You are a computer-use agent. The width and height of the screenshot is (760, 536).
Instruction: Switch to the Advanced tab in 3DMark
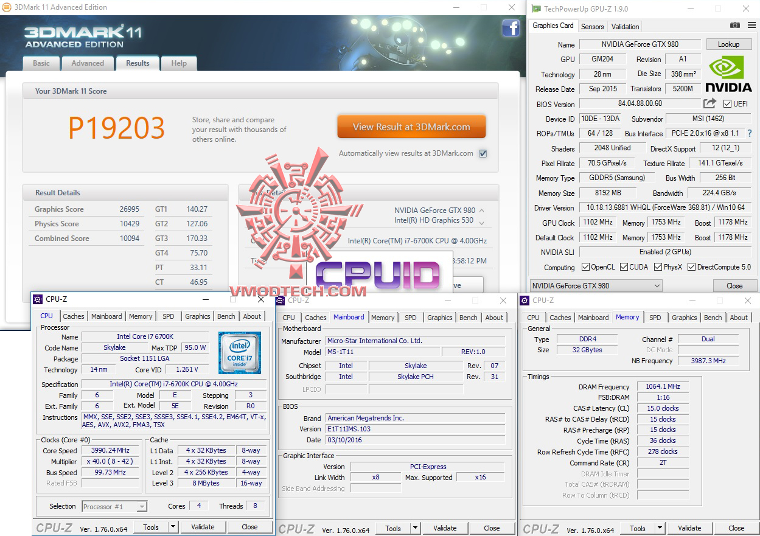[x=88, y=63]
